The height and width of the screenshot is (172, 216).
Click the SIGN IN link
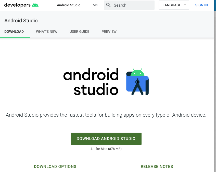(x=201, y=5)
